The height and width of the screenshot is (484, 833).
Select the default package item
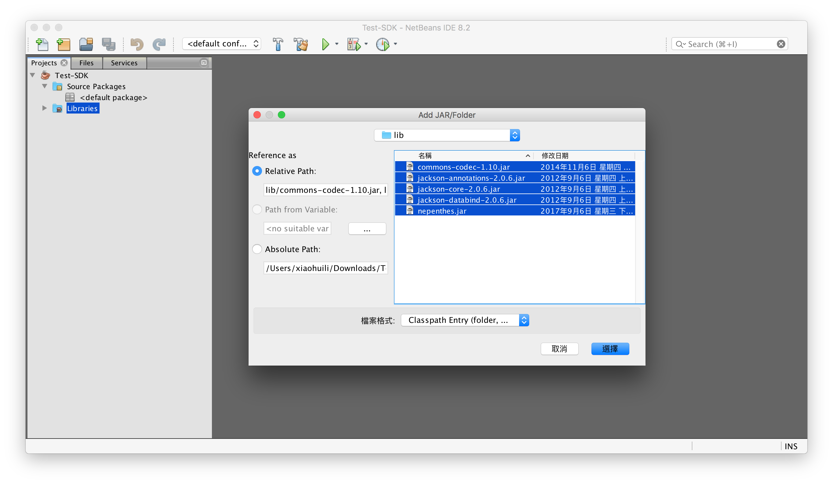pos(113,97)
